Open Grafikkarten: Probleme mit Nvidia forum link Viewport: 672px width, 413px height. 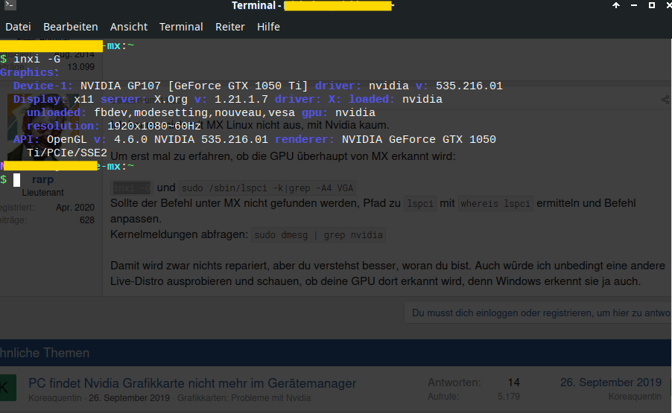coord(244,398)
